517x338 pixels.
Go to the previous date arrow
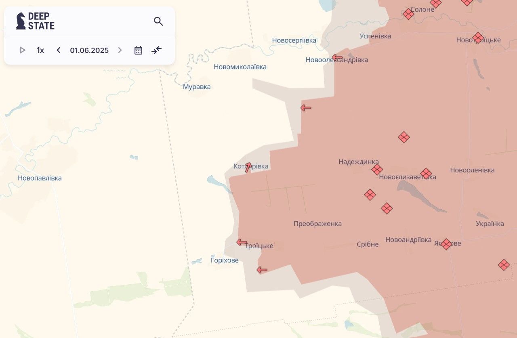click(x=59, y=50)
